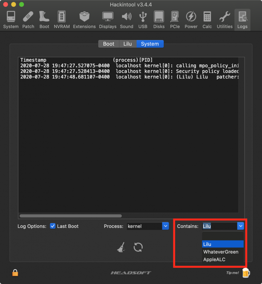262x284 pixels.
Task: Select the System log tab
Action: pyautogui.click(x=150, y=44)
